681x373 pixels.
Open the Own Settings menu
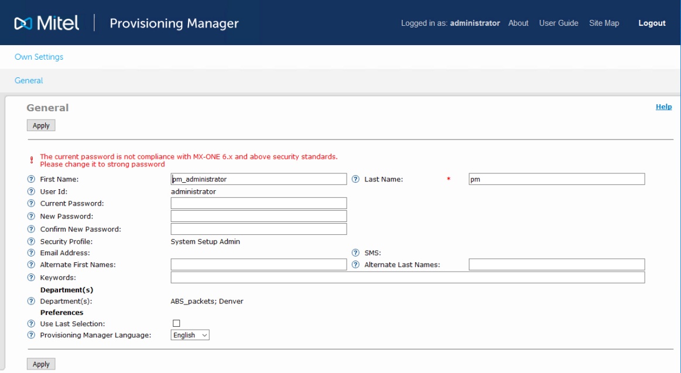click(39, 57)
